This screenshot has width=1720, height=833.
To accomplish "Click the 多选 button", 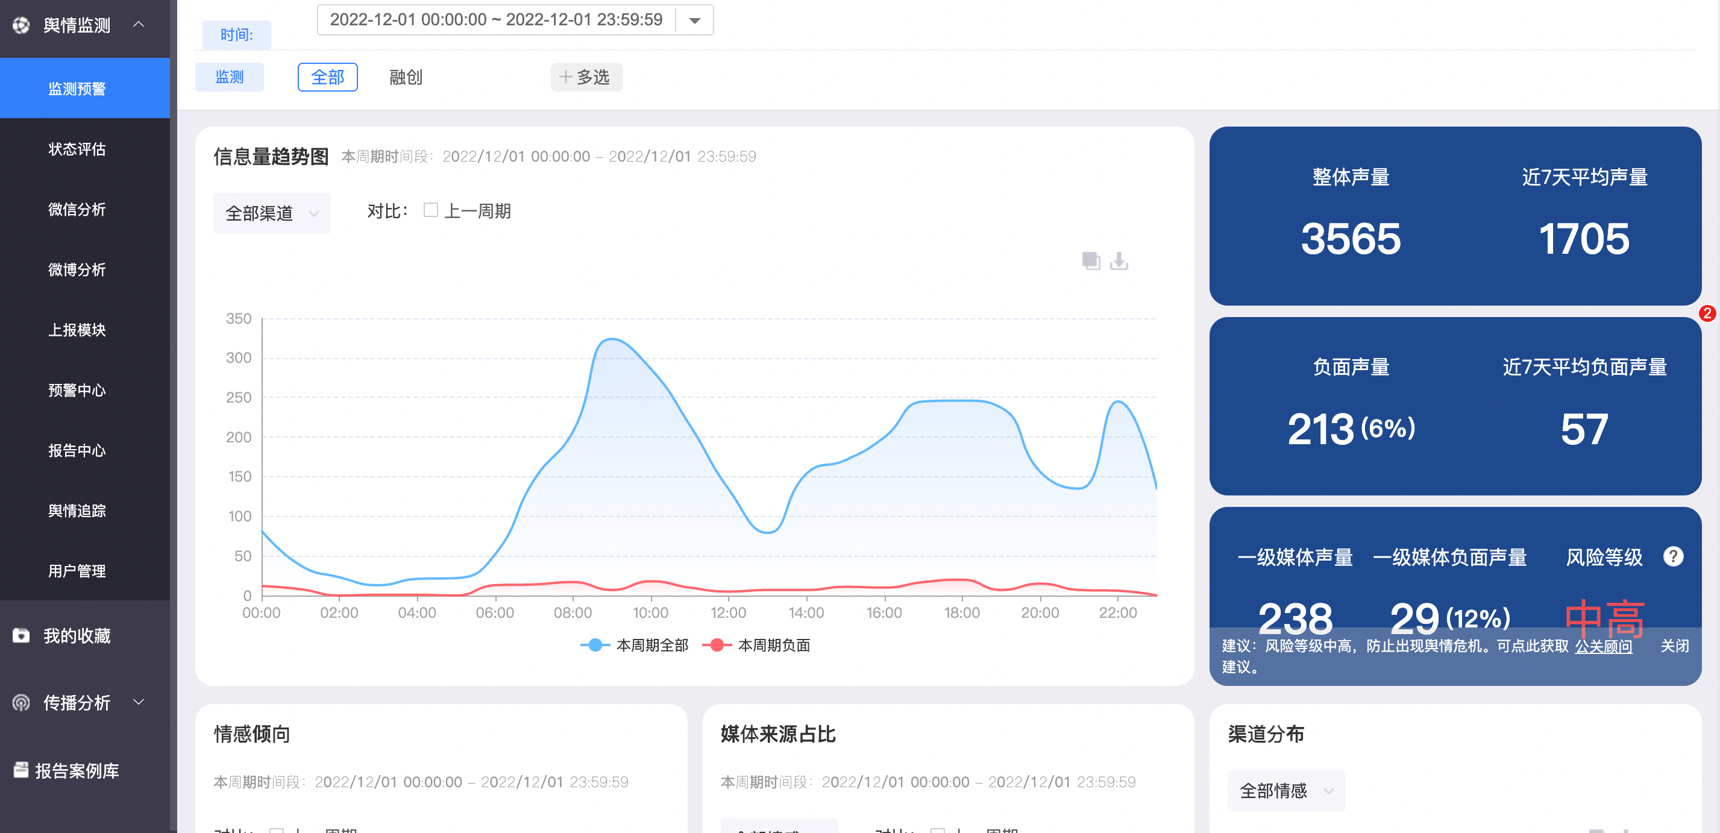I will pyautogui.click(x=586, y=77).
